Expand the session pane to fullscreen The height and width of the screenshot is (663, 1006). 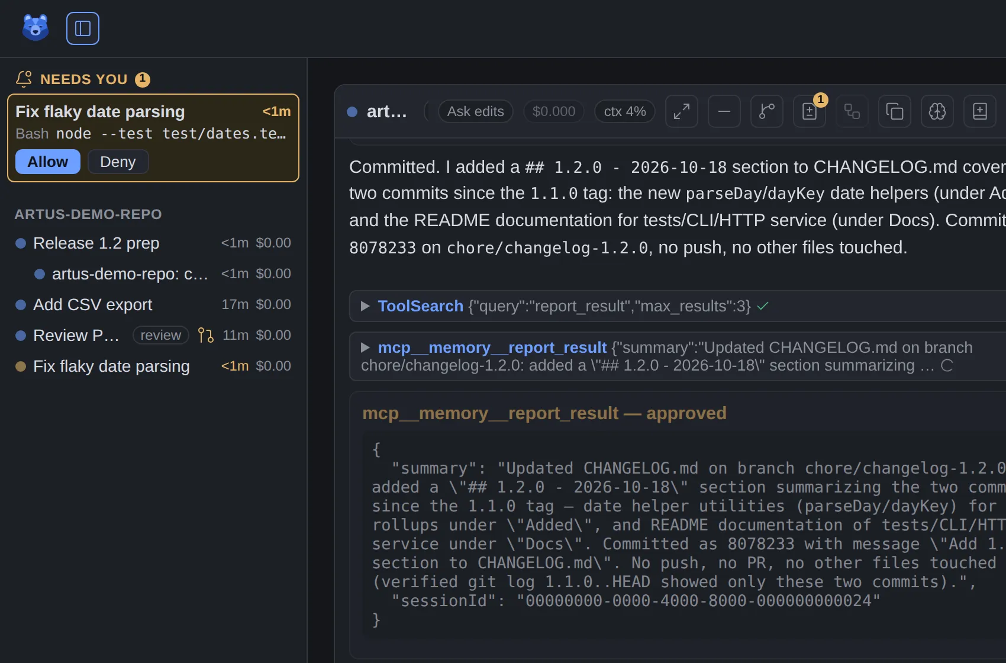682,111
